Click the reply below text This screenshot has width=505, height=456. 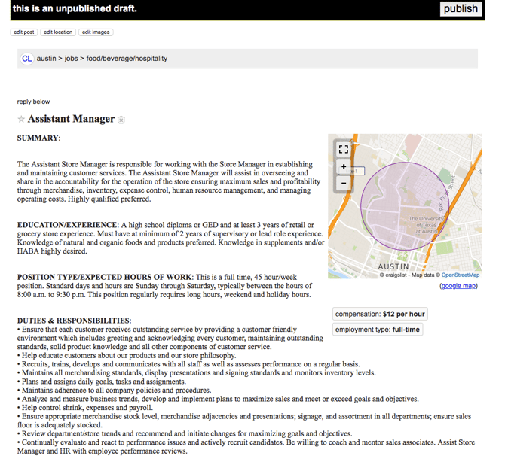coord(34,102)
